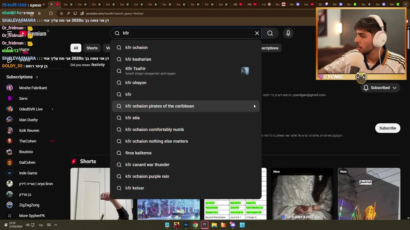Image resolution: width=410 pixels, height=230 pixels.
Task: Choose suggestion kfir ochaion
Action: coord(186,48)
